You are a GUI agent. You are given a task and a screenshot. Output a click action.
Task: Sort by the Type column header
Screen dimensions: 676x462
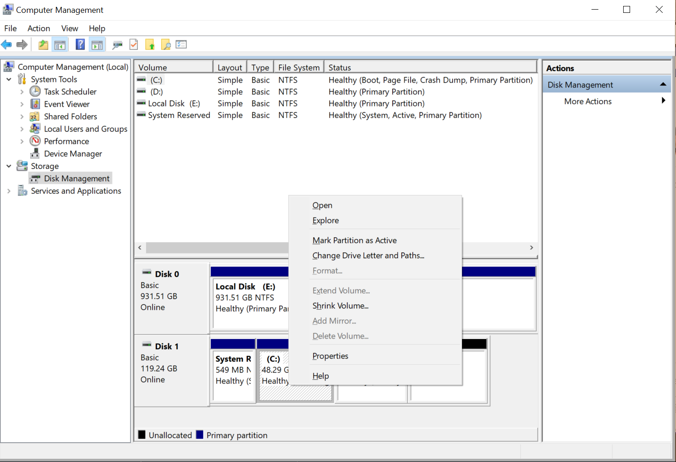click(260, 67)
